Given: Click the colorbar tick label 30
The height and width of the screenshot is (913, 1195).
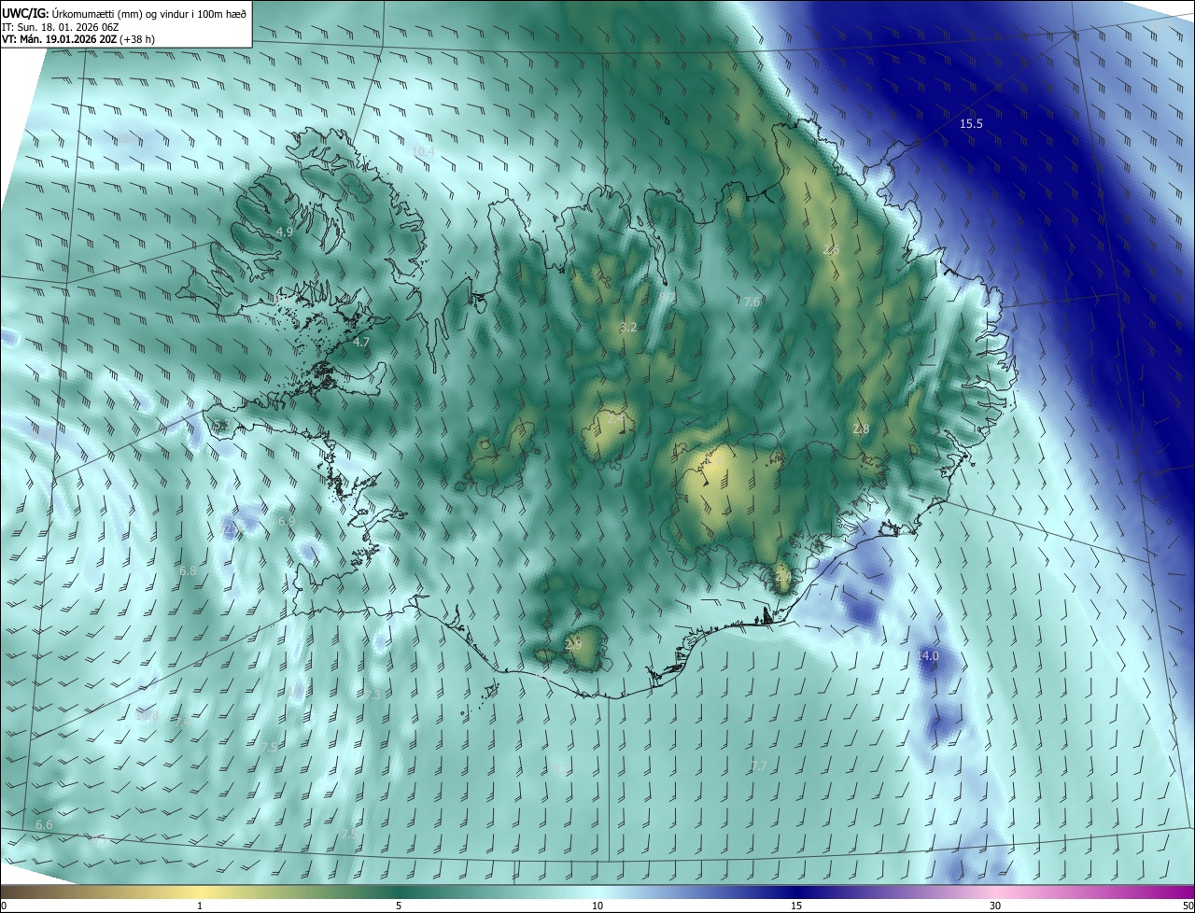Looking at the screenshot, I should 995,906.
